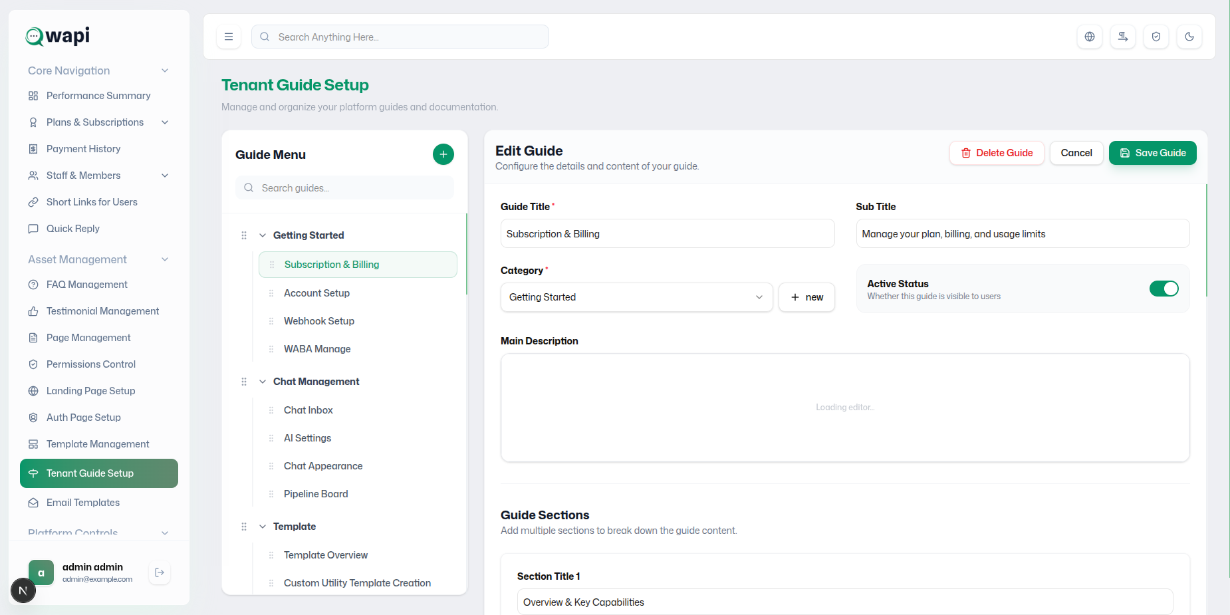Click drag handle beside Account Setup

pos(271,293)
